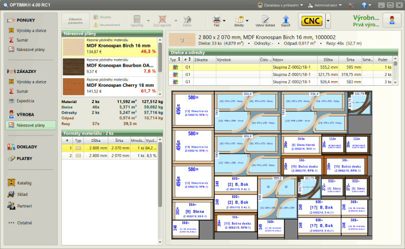
Task: Sort by Typ column in Dielce table
Action: [x=175, y=60]
